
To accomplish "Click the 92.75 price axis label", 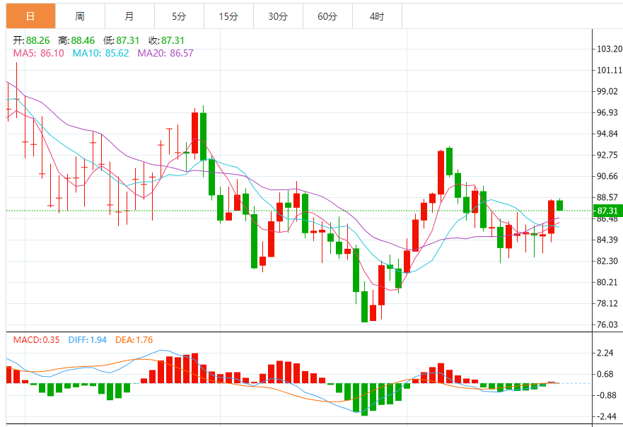I will (607, 155).
